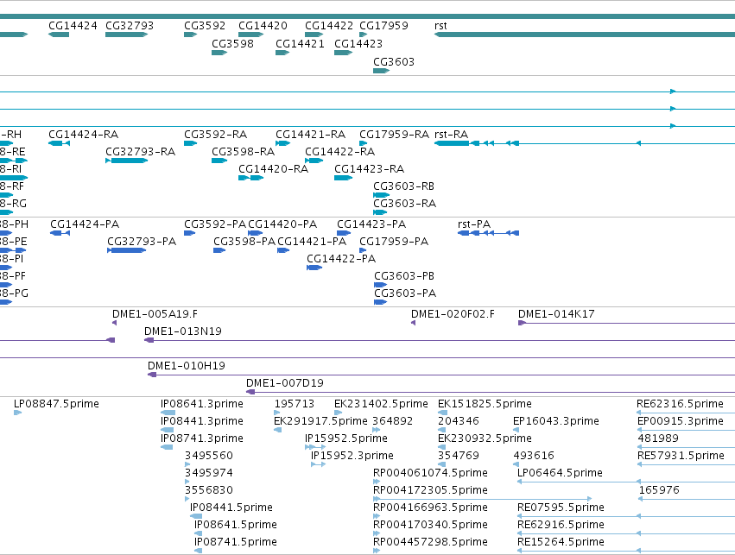Viewport: 735px width, 555px height.
Task: Click the EK291917.5prime EST
Action: (x=277, y=430)
